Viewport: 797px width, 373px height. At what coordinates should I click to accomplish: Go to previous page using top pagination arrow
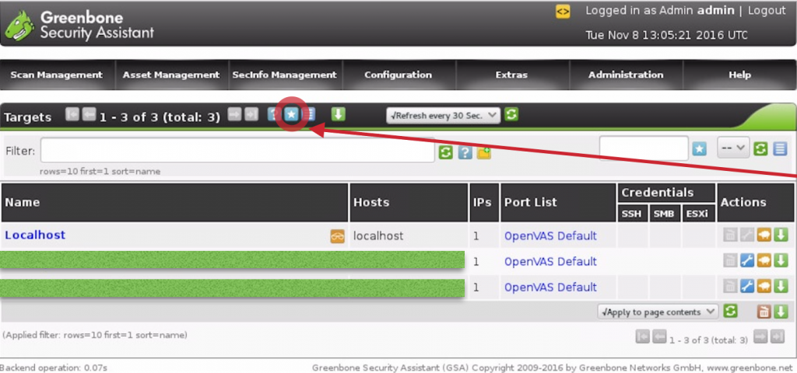pos(89,115)
